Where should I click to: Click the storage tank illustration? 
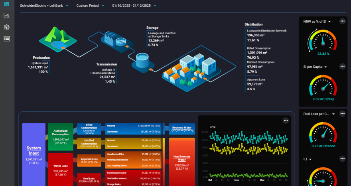143,63
